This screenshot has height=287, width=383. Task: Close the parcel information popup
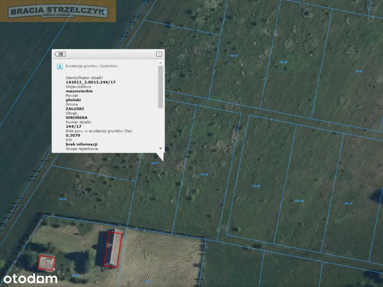click(x=159, y=54)
